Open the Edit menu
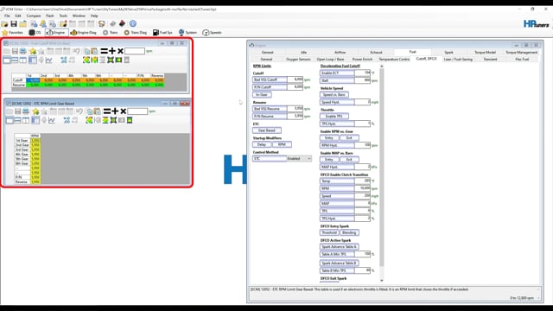 point(18,16)
